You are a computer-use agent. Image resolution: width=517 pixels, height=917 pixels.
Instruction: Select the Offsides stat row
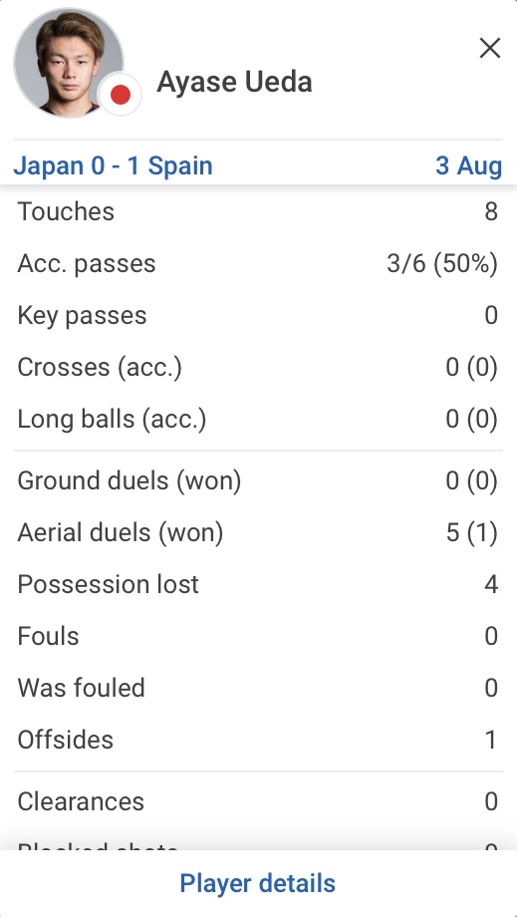[258, 740]
